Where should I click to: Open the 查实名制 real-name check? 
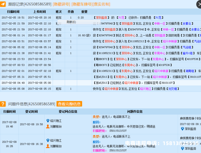[x=102, y=4]
